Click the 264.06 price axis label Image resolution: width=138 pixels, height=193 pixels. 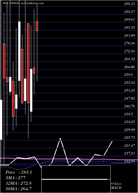click(129, 67)
